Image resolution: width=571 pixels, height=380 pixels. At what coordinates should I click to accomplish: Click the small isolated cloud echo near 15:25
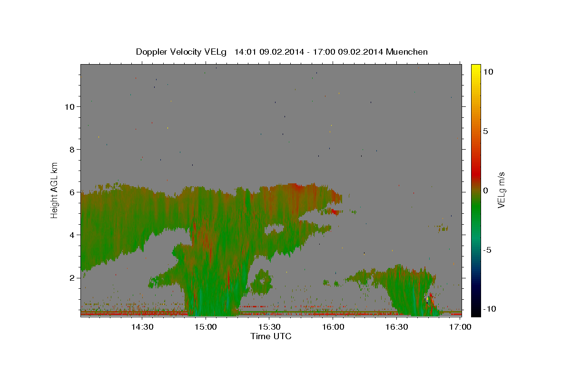[261, 281]
